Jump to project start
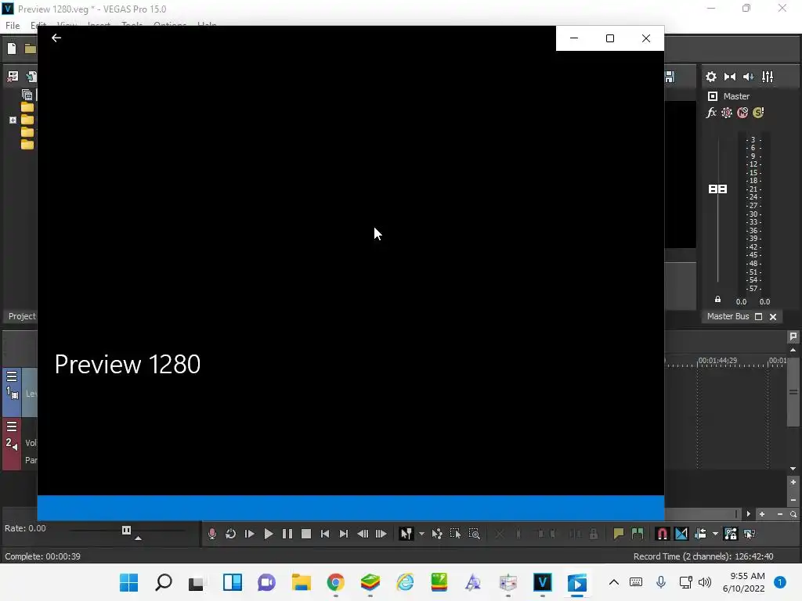Screen dimensions: 802x601 click(x=325, y=534)
